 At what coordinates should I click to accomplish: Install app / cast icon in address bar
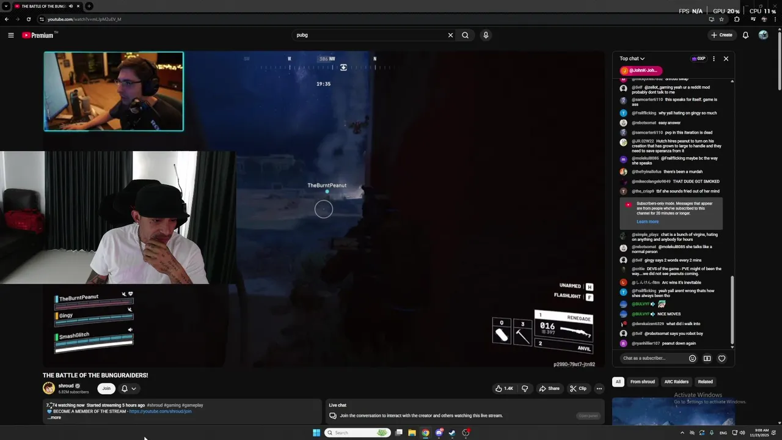click(x=711, y=19)
